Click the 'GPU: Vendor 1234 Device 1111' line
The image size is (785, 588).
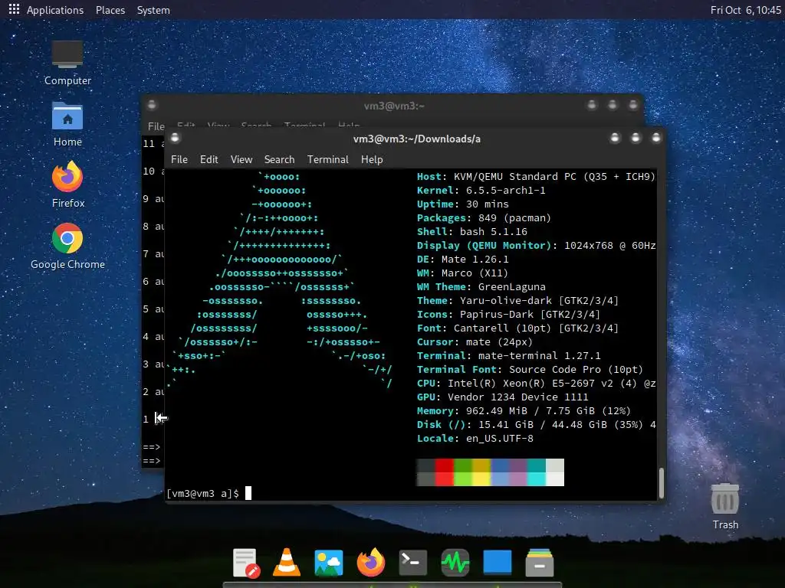(503, 397)
